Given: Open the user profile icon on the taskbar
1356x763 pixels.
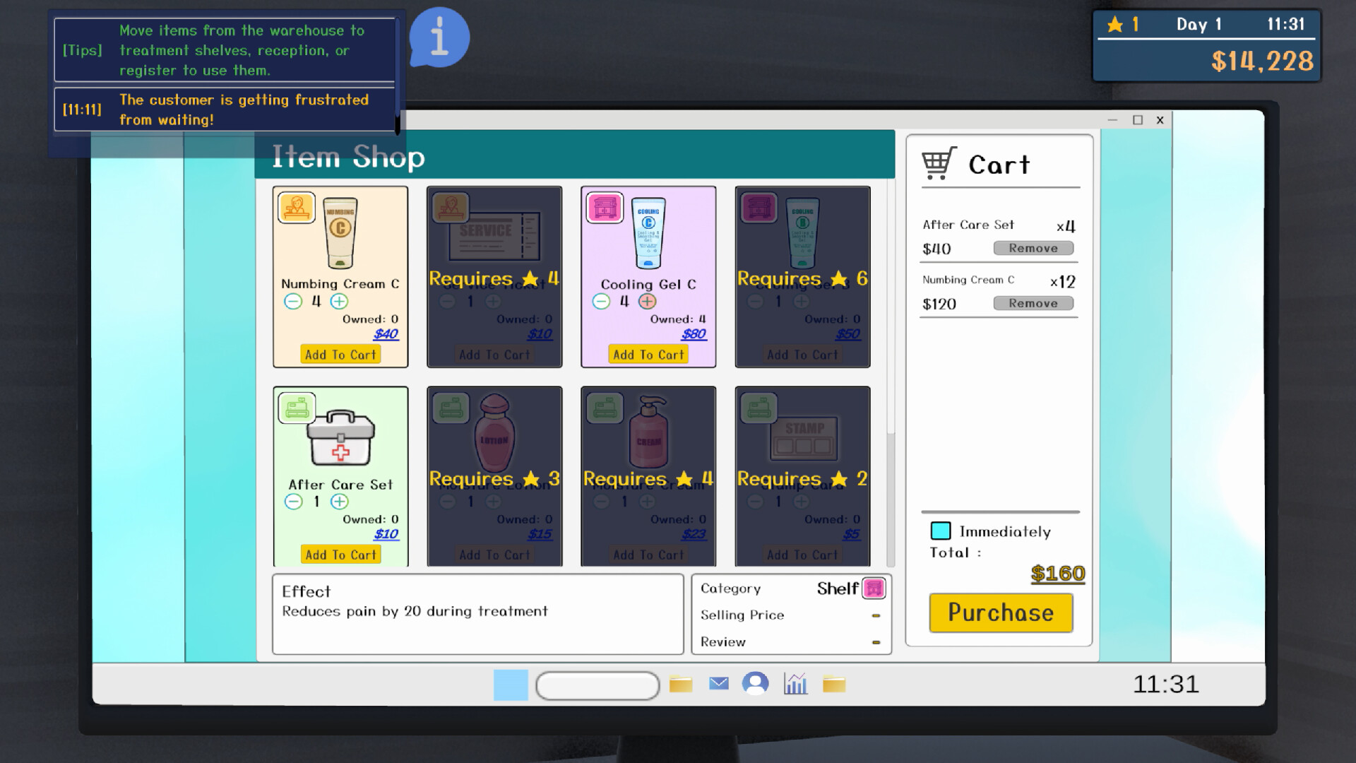Looking at the screenshot, I should [x=756, y=683].
